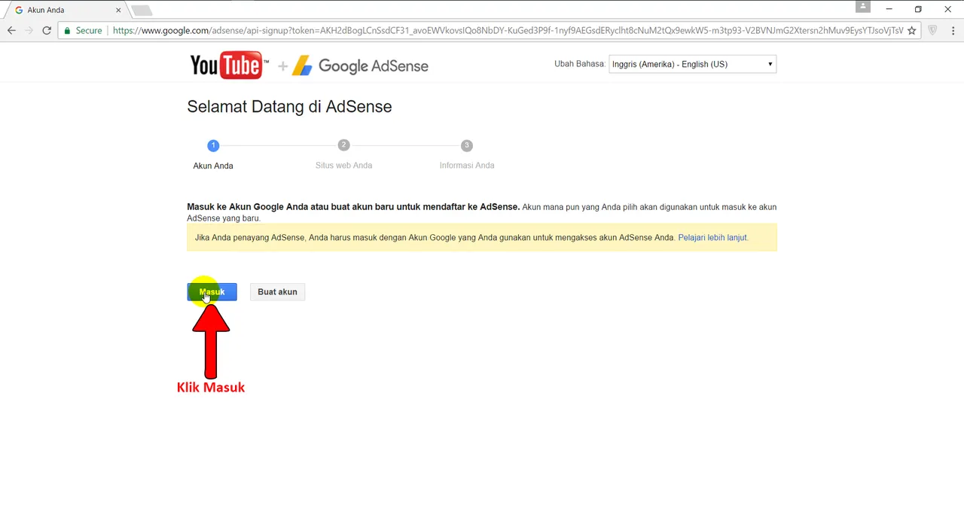Reload the page with the refresh icon
This screenshot has width=964, height=530.
47,31
